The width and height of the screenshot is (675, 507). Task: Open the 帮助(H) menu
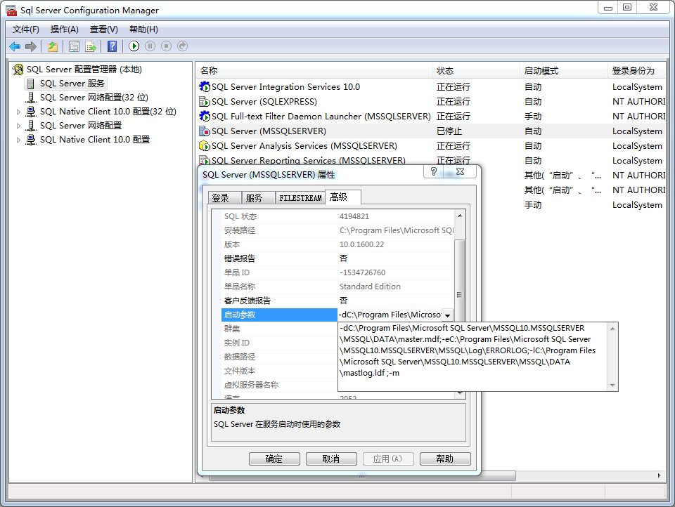coord(143,29)
